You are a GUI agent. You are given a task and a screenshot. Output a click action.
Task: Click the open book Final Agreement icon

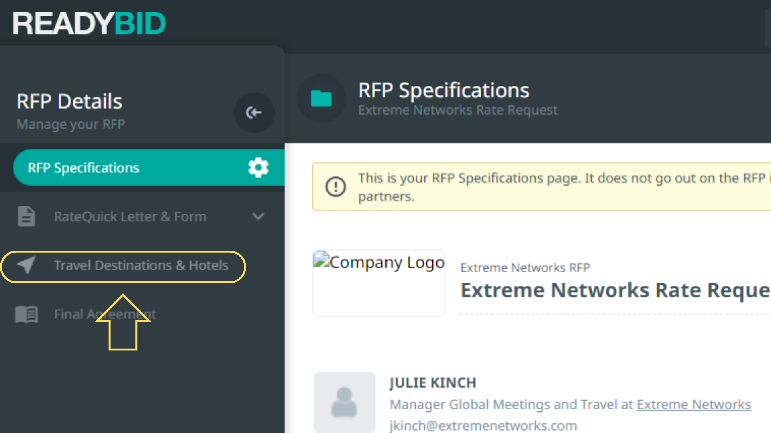click(27, 314)
